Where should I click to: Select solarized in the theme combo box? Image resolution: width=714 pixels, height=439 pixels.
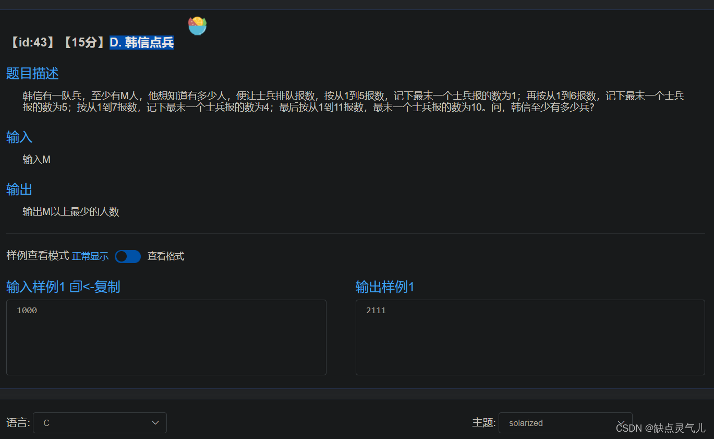click(x=566, y=423)
